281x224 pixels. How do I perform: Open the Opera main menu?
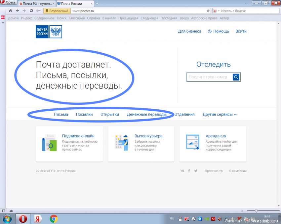click(x=9, y=3)
